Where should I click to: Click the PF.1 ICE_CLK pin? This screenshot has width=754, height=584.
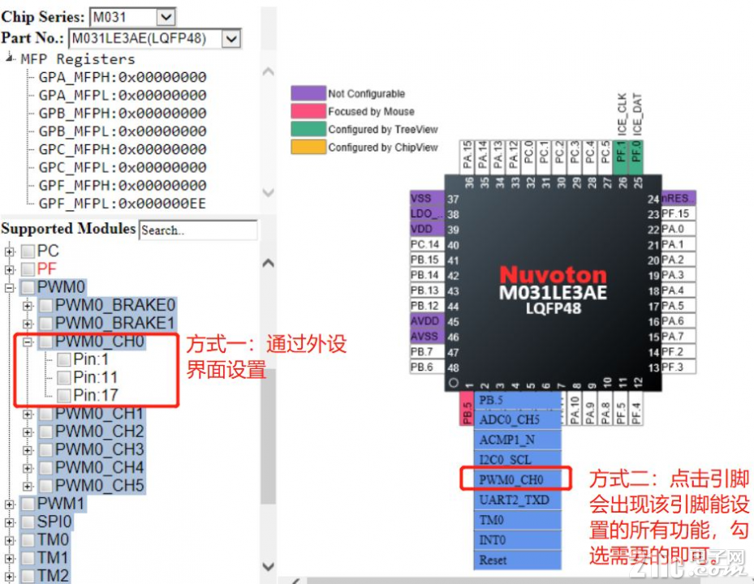[x=621, y=157]
